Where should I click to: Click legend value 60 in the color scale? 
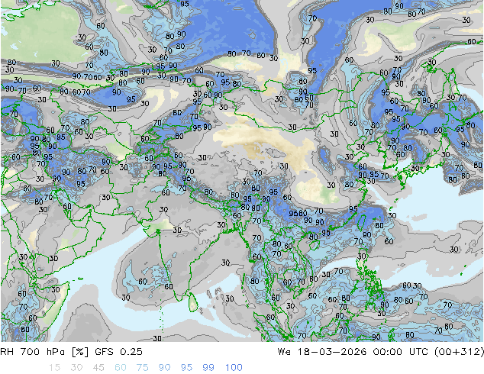121,368
